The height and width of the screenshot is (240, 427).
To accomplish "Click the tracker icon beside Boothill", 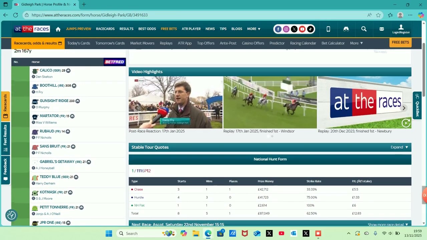I will click(x=74, y=86).
